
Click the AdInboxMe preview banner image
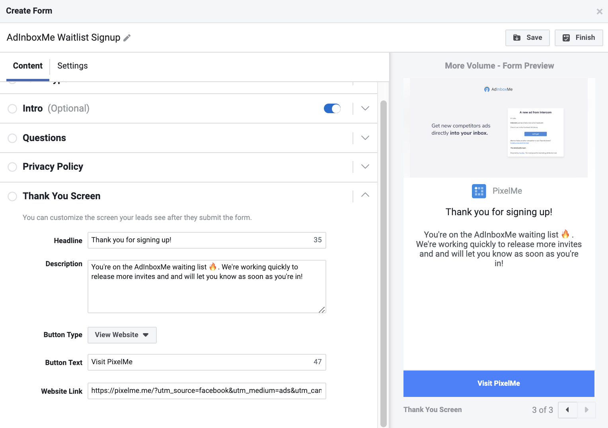point(499,128)
